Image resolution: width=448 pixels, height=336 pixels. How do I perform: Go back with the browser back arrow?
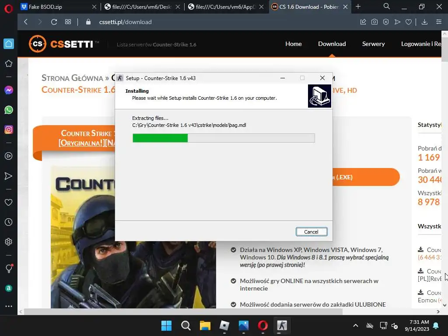coord(26,22)
